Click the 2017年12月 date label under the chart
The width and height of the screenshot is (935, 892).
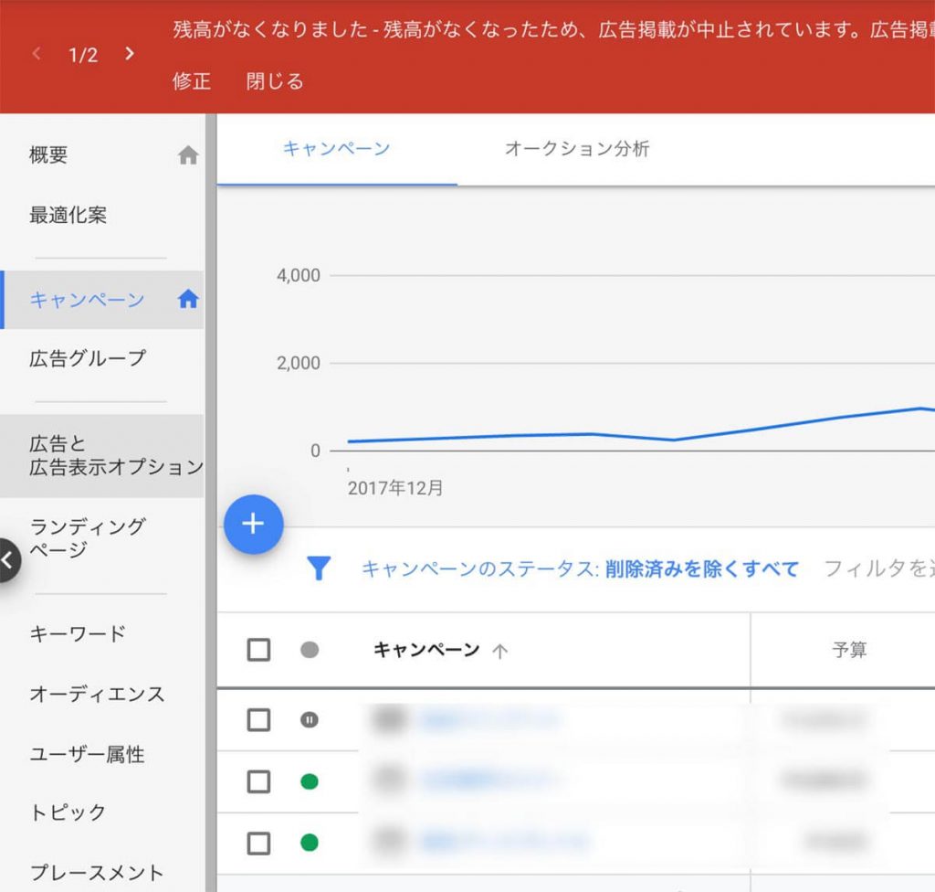pos(395,488)
